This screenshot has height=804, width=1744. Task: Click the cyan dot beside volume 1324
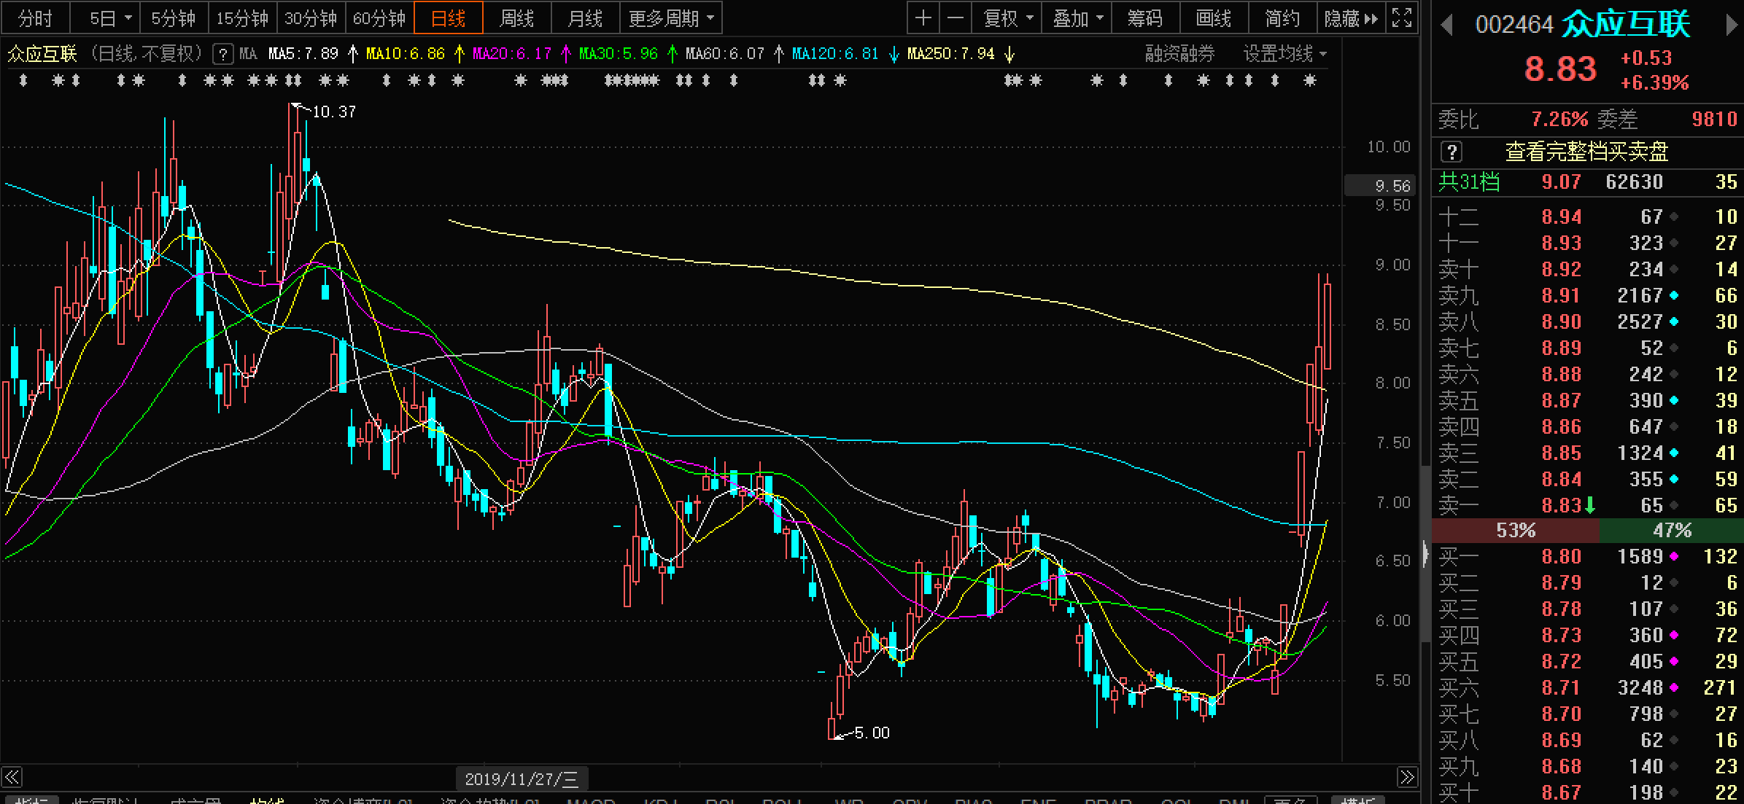(x=1674, y=453)
